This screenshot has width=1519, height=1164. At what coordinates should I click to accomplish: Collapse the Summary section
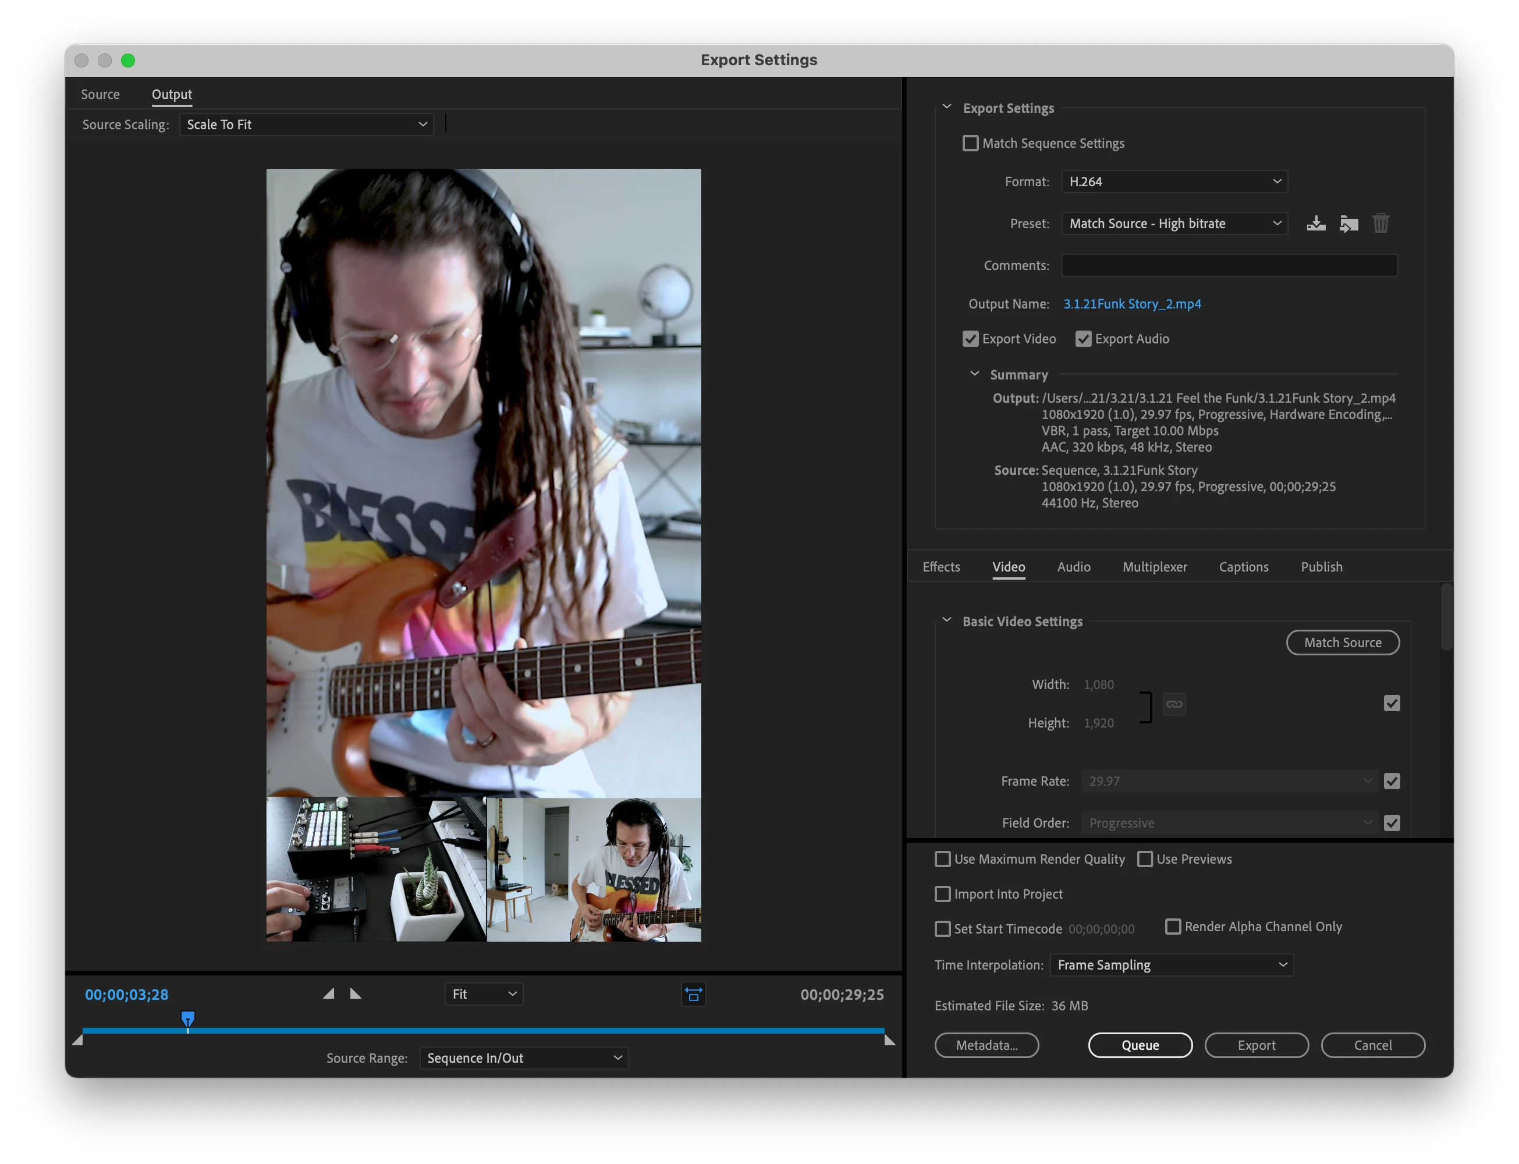click(975, 374)
